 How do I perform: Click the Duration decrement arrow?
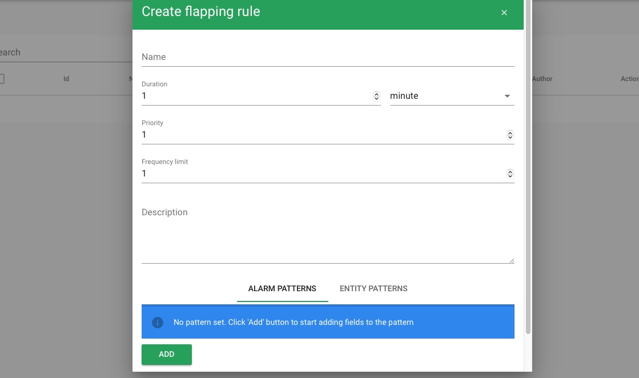(376, 98)
